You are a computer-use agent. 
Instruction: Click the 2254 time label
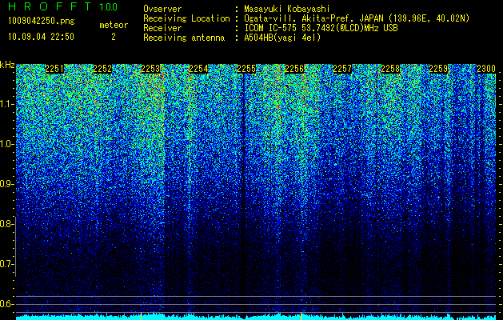coord(198,69)
